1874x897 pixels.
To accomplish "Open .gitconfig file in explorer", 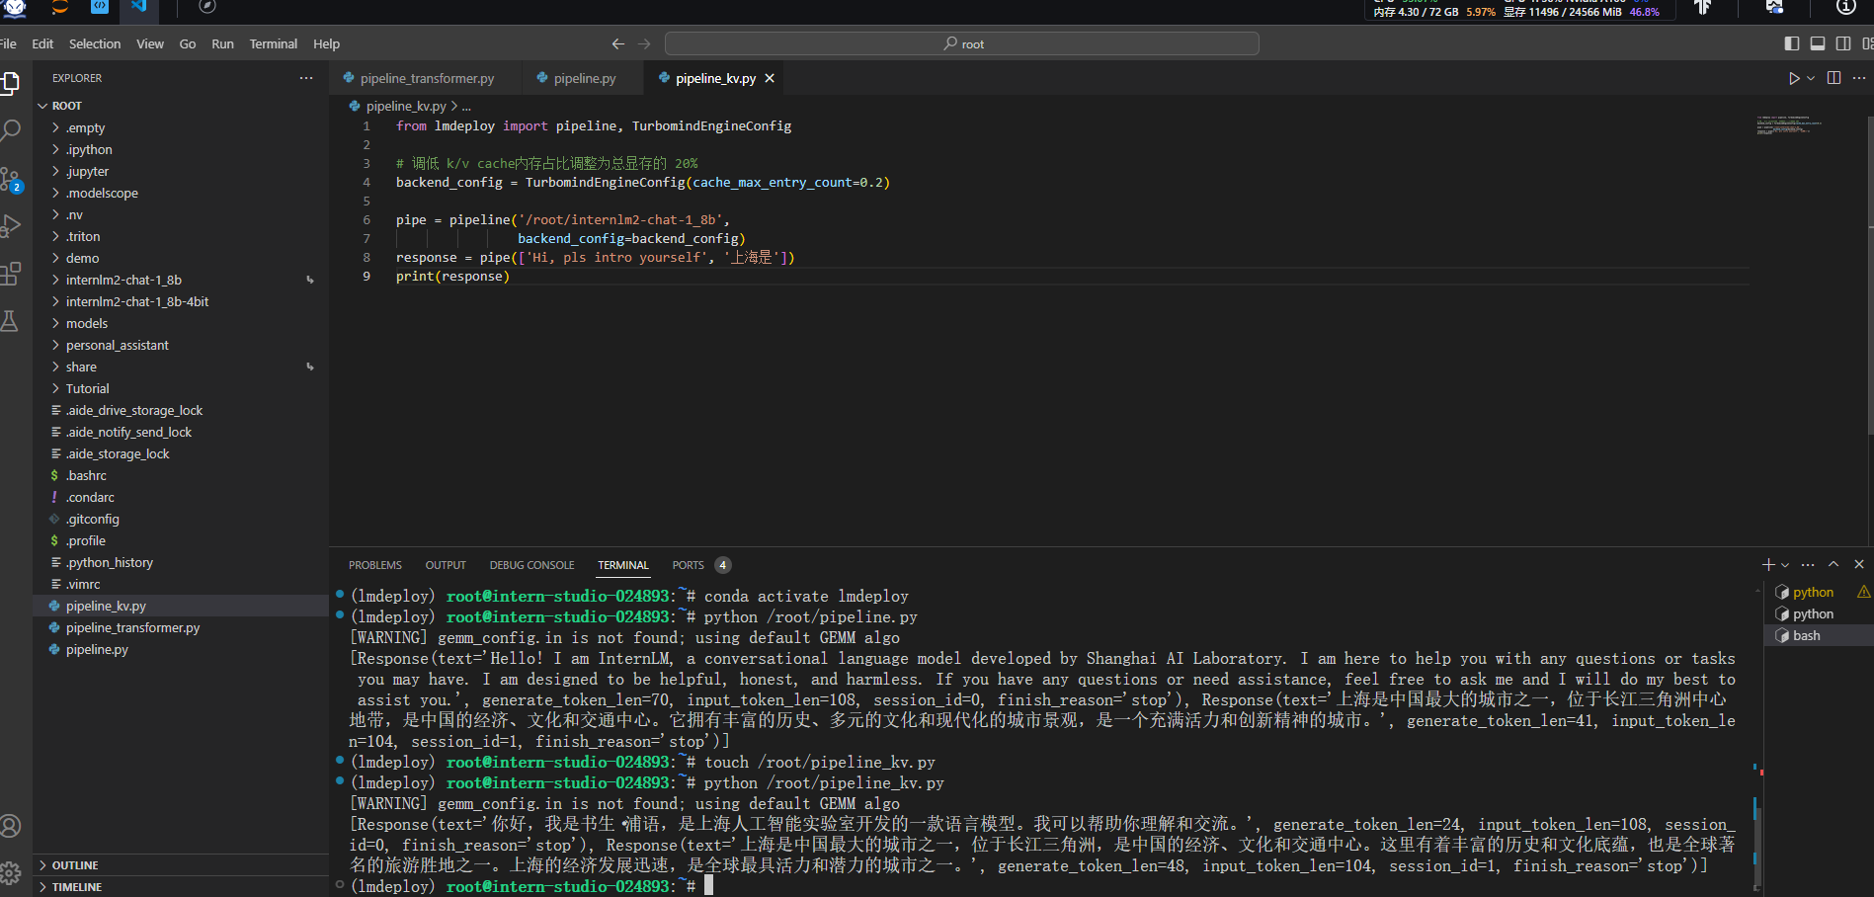I will (x=181, y=519).
